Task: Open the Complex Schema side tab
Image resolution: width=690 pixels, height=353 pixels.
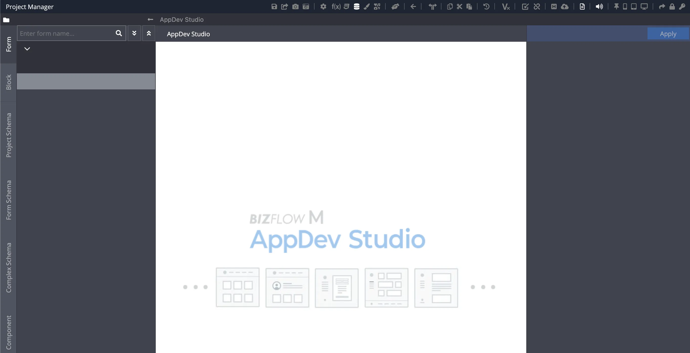Action: (x=9, y=267)
